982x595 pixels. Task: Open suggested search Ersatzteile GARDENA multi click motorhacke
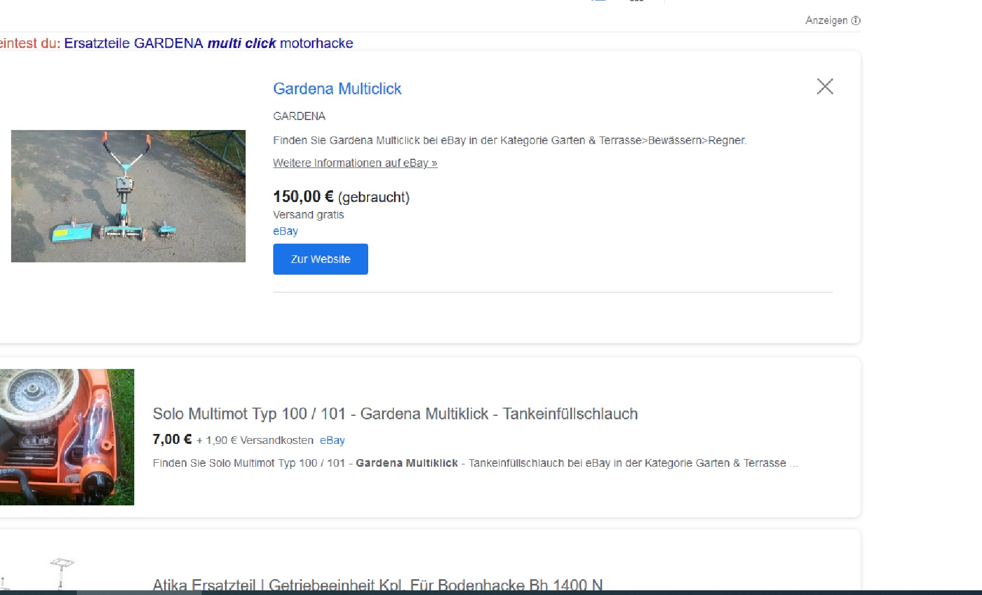pos(209,43)
